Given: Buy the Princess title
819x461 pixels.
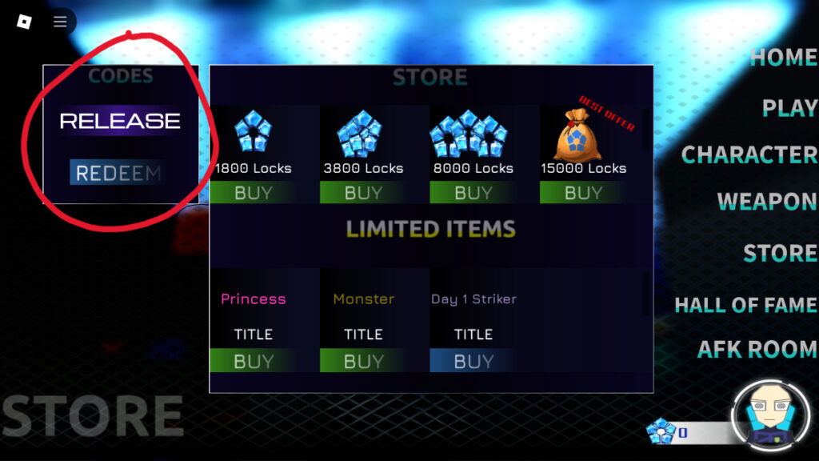Looking at the screenshot, I should coord(254,361).
